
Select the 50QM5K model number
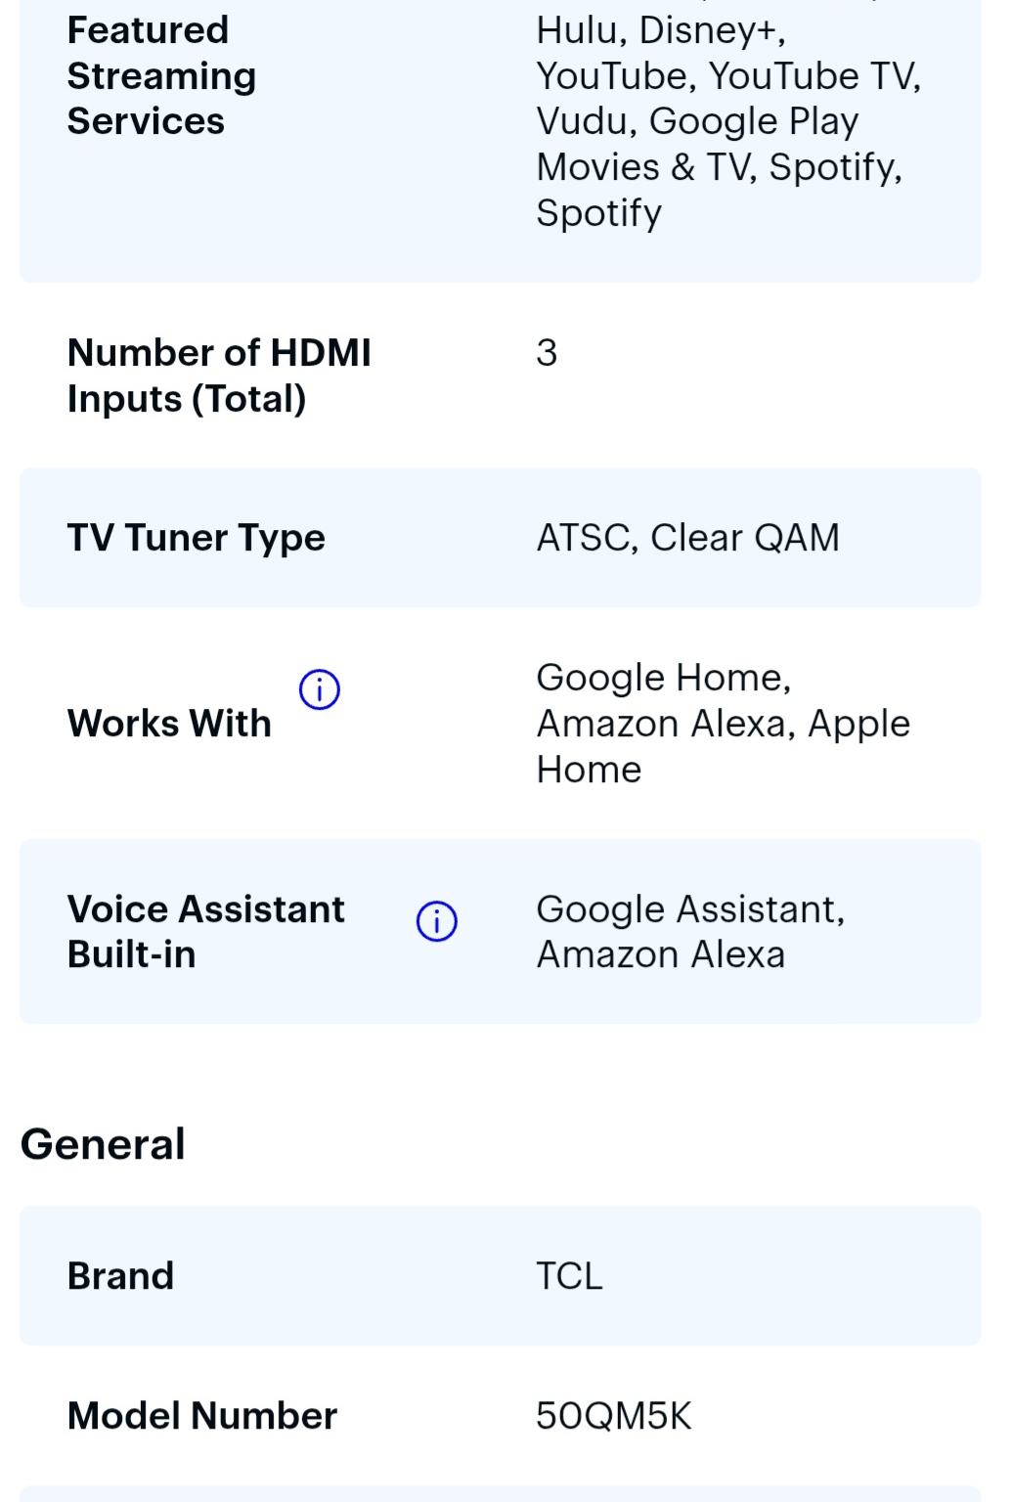[x=614, y=1416]
